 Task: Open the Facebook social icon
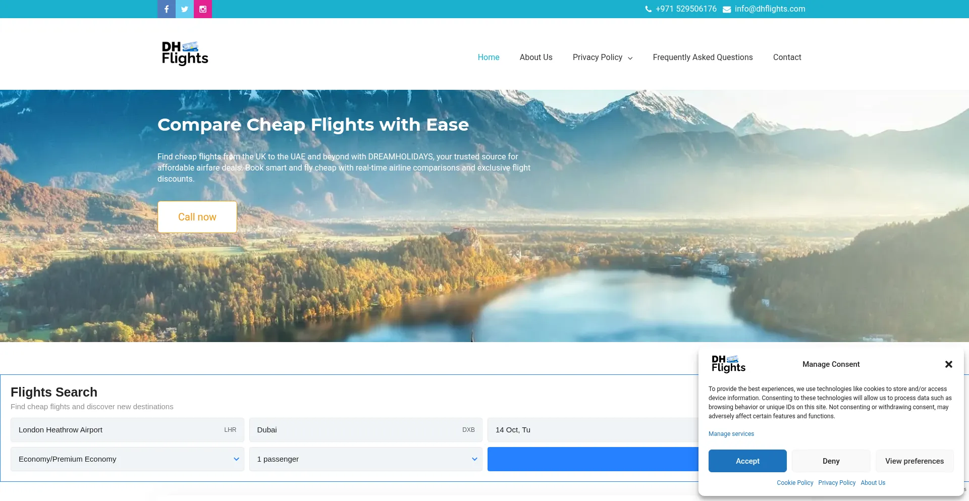pos(167,9)
